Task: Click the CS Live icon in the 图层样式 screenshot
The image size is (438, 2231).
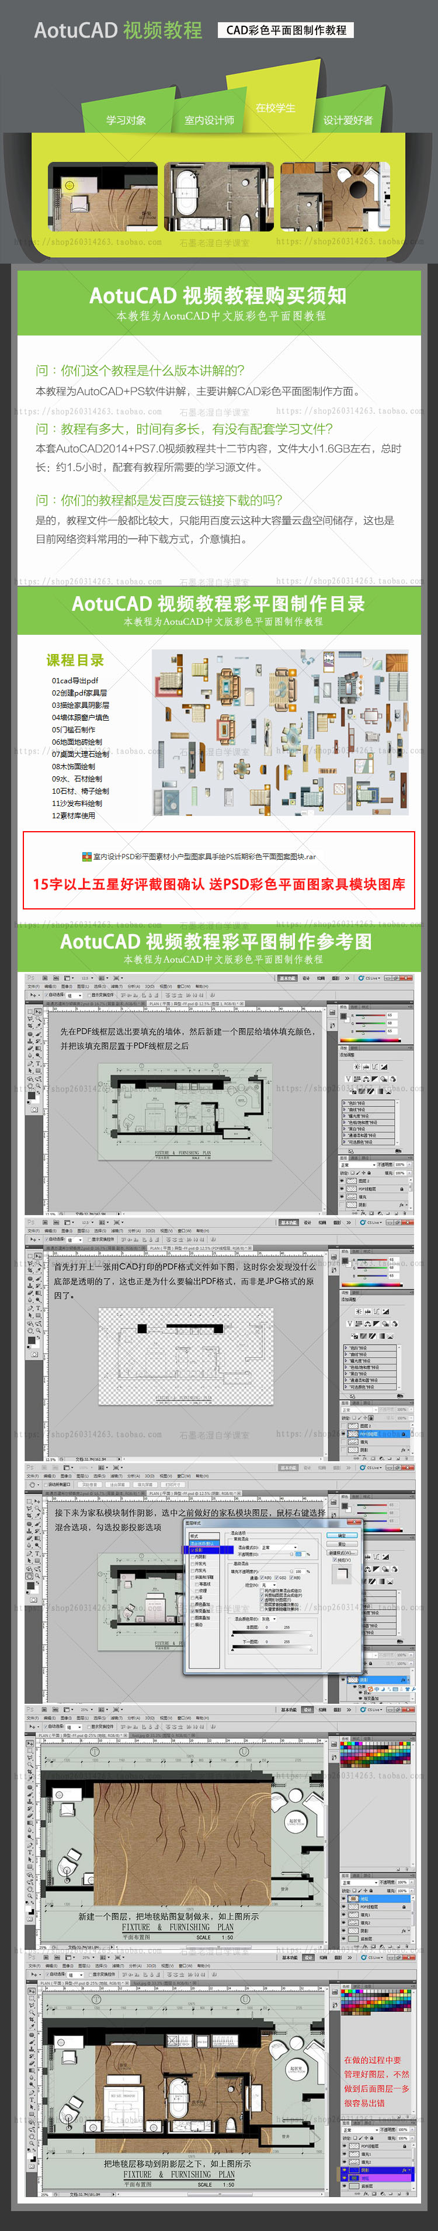Action: [362, 1468]
